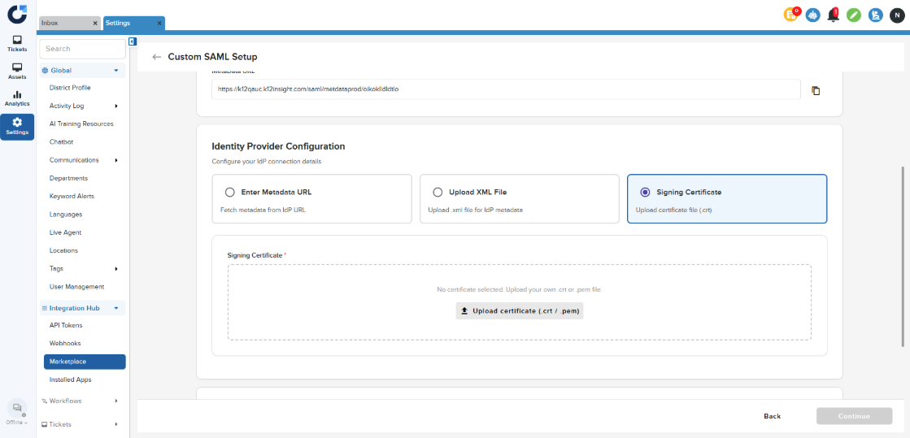910x438 pixels.
Task: Go to Analytics via bar chart icon
Action: tap(17, 98)
